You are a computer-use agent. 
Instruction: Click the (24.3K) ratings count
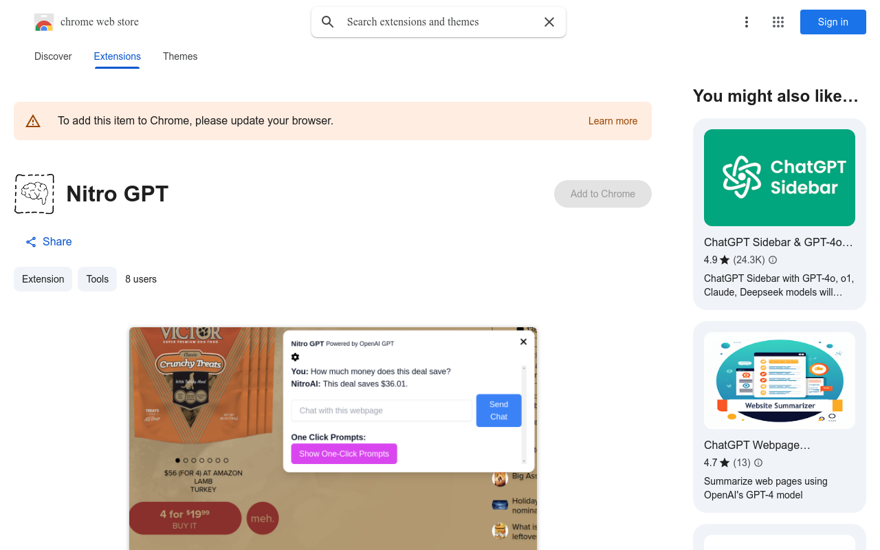749,260
